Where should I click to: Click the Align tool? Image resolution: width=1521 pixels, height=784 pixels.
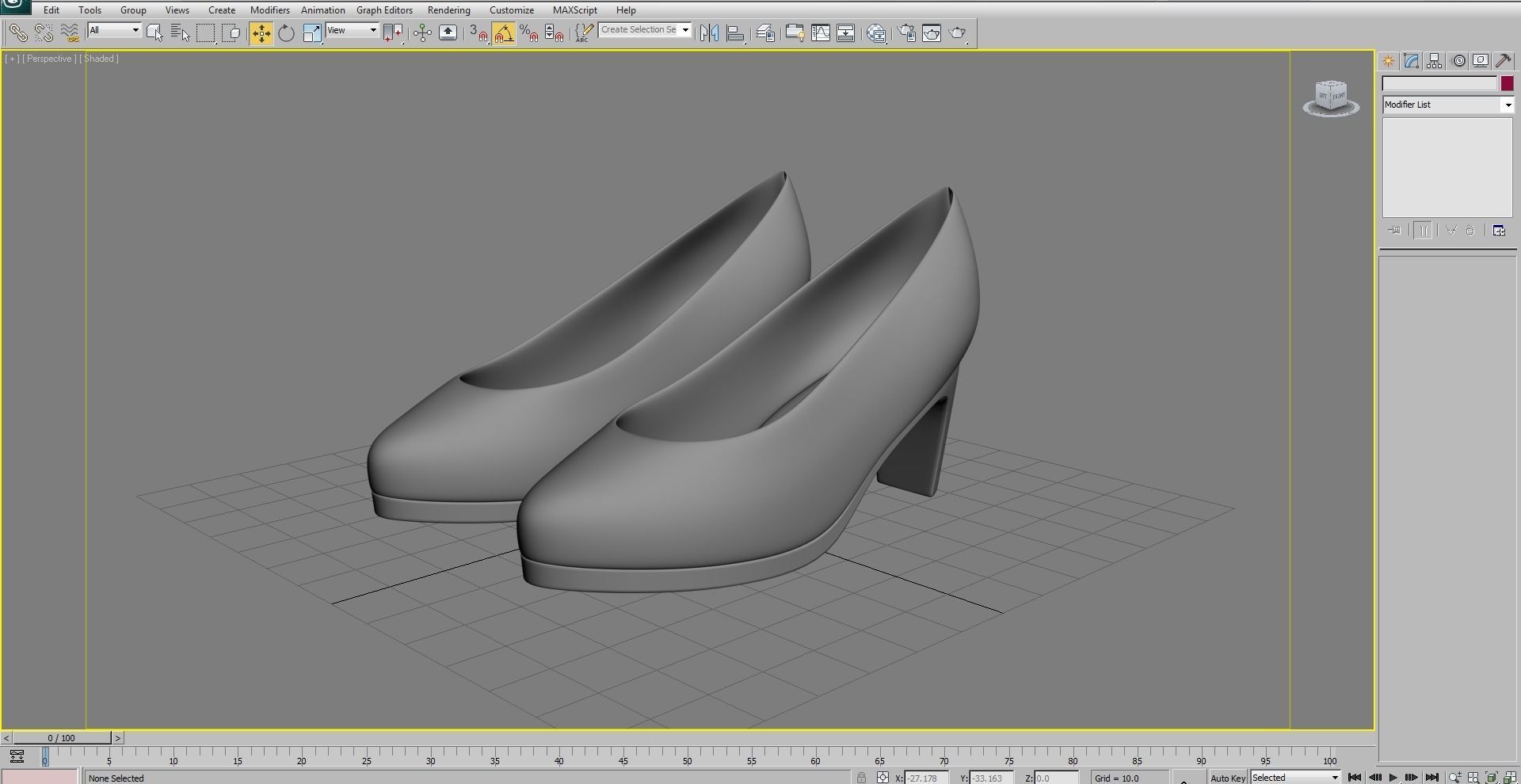pos(735,32)
